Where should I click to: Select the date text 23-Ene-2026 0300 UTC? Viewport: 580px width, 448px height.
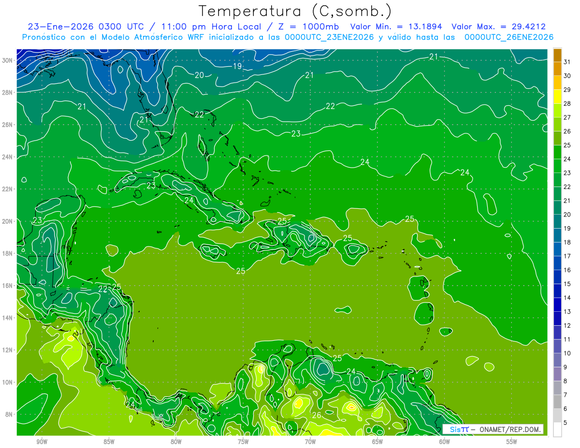point(86,27)
